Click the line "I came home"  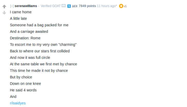coord(21,12)
